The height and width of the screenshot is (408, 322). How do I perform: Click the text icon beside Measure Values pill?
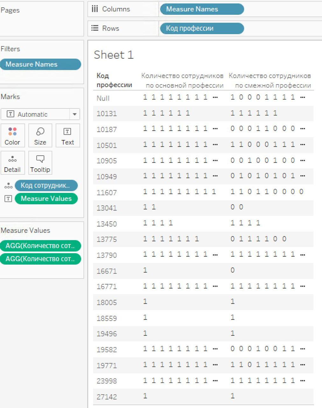coord(9,199)
